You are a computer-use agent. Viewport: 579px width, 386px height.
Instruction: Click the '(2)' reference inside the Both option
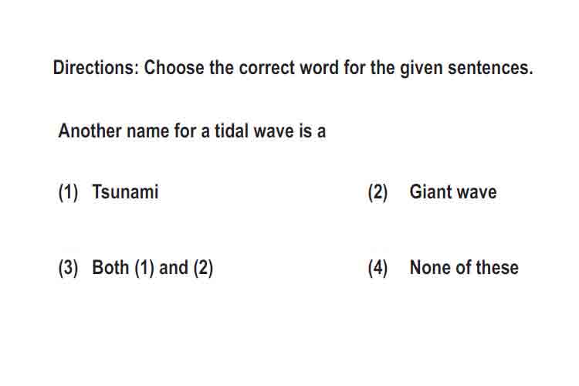point(204,268)
